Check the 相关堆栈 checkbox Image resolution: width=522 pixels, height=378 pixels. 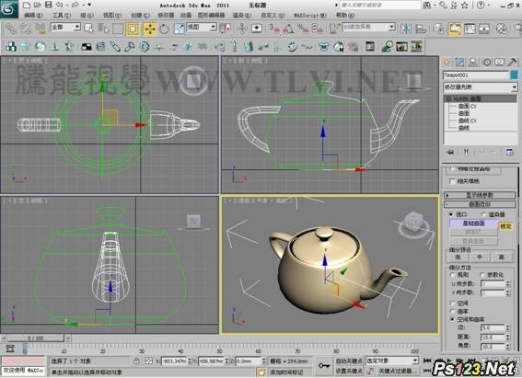[x=452, y=181]
